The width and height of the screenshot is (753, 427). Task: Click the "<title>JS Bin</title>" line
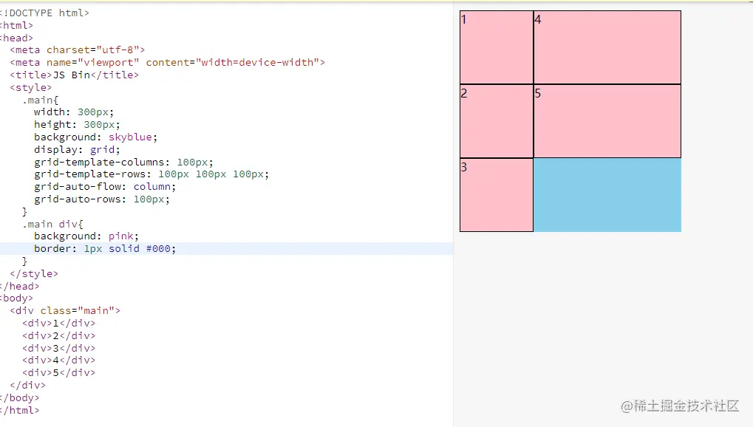click(74, 75)
